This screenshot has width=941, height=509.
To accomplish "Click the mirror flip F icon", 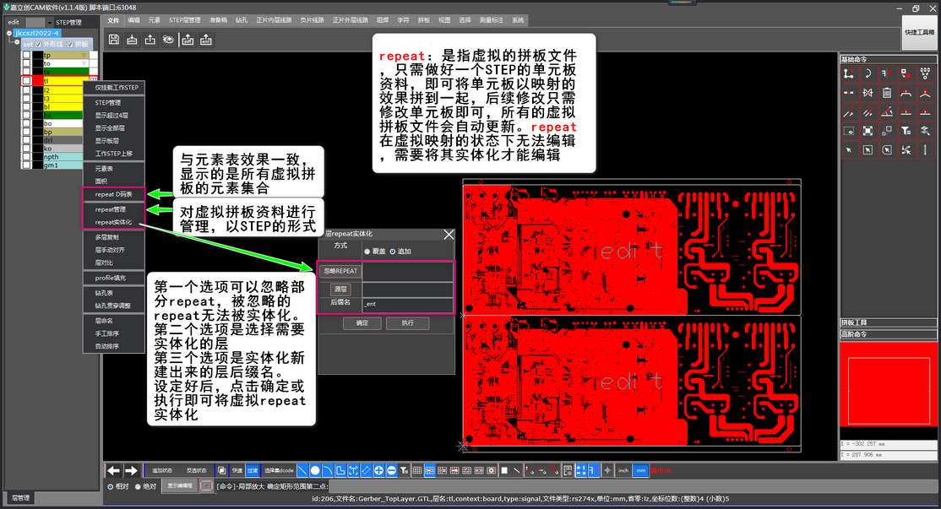I will point(887,73).
